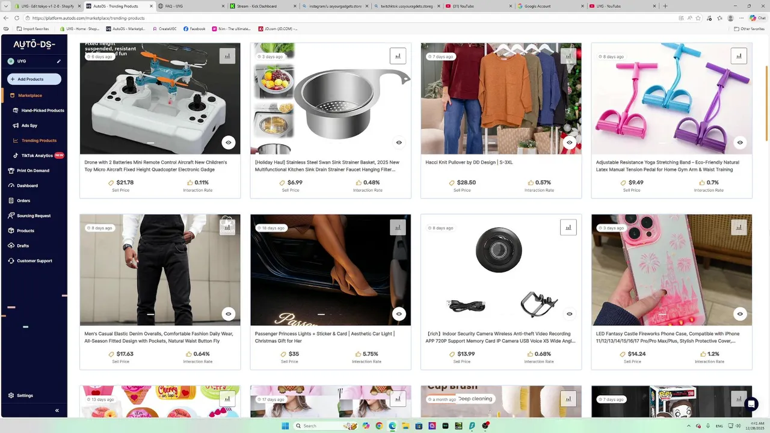Click the pink fireworks phone case image
The width and height of the screenshot is (770, 433).
click(x=671, y=270)
